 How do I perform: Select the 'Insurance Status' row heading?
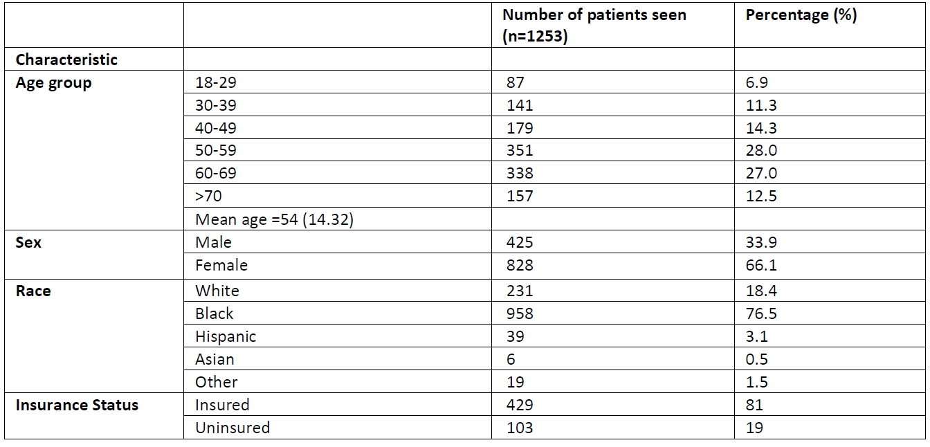click(77, 405)
